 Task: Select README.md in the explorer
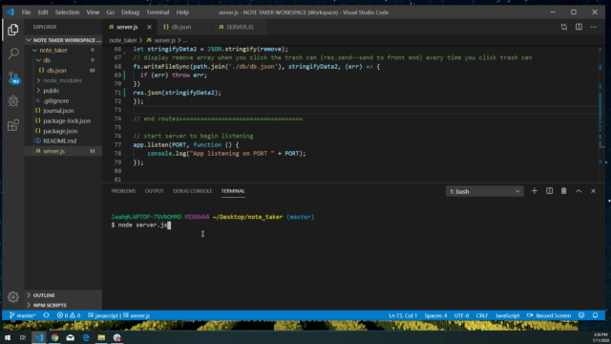[x=63, y=140]
